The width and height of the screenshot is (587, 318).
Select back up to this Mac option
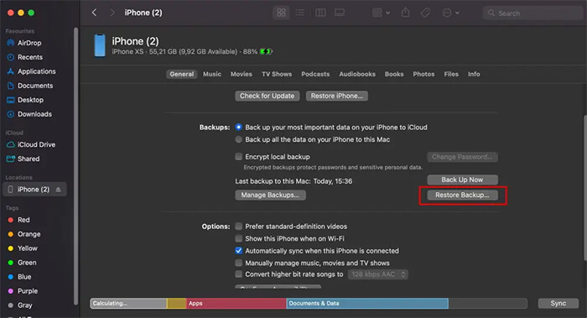click(238, 140)
